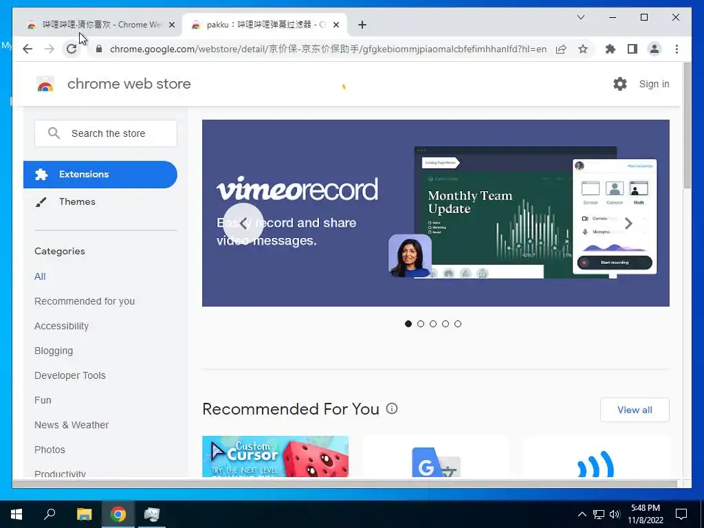The image size is (704, 528).
Task: Choose the Fun category
Action: click(43, 400)
